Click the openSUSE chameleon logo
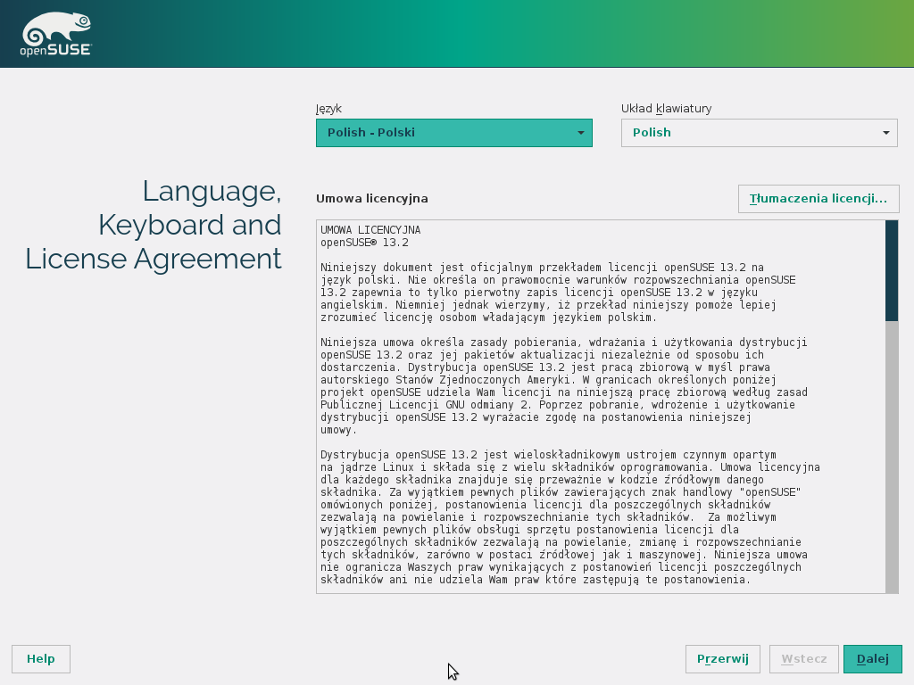This screenshot has height=685, width=914. (55, 36)
